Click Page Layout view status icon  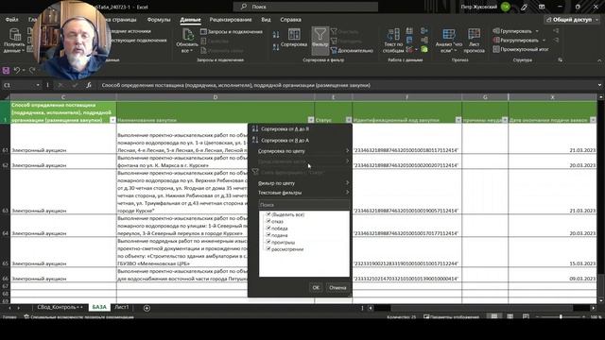[x=510, y=317]
